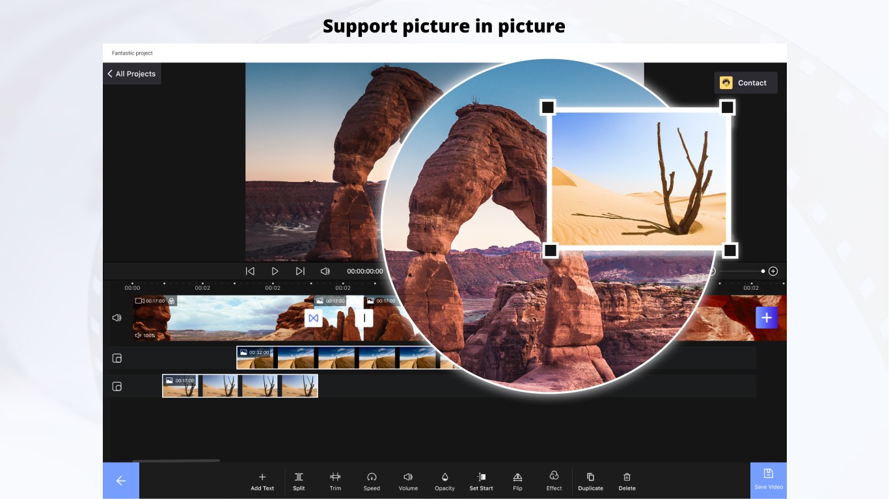Screen dimensions: 889x499
Task: Duplicate the selected clip
Action: tap(590, 481)
